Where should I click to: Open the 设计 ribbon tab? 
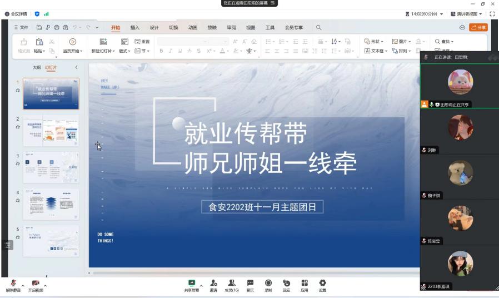pyautogui.click(x=154, y=27)
